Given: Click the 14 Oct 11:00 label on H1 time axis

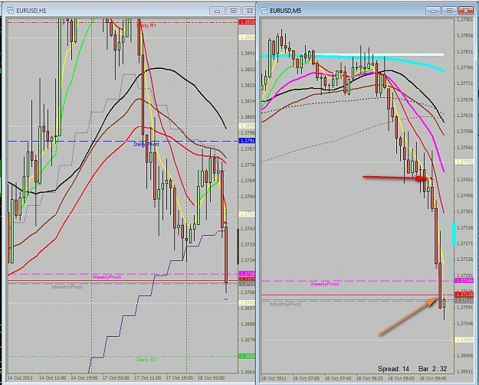Looking at the screenshot, I should (x=53, y=377).
